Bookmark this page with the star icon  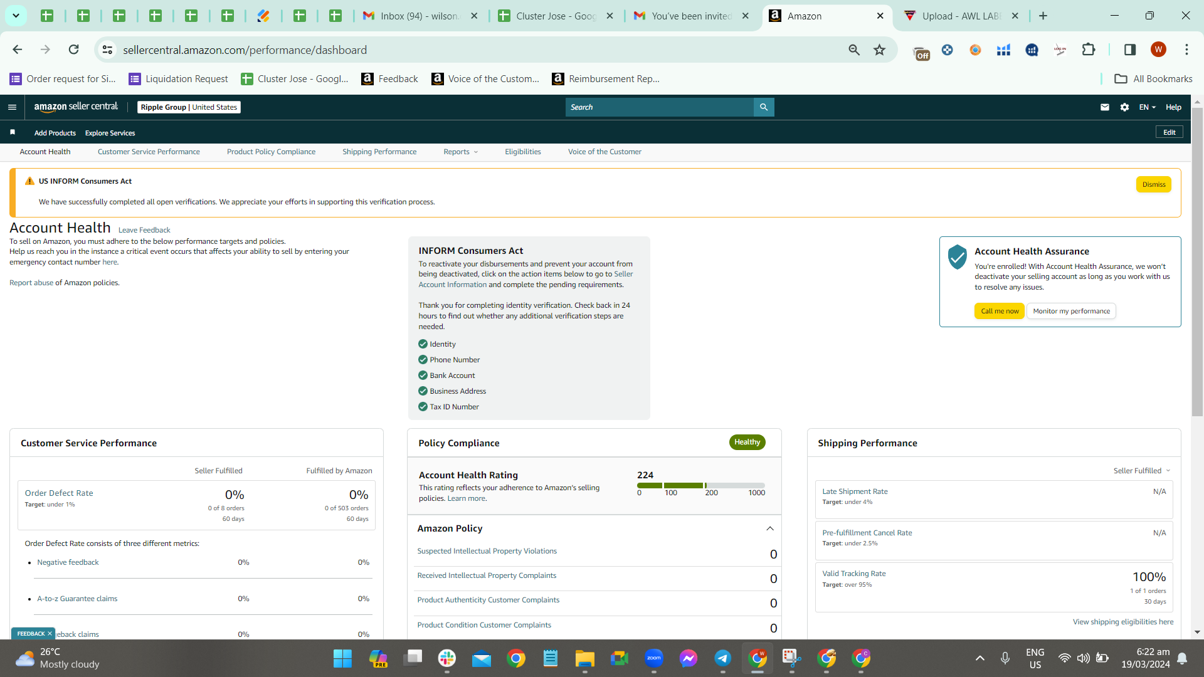click(880, 50)
